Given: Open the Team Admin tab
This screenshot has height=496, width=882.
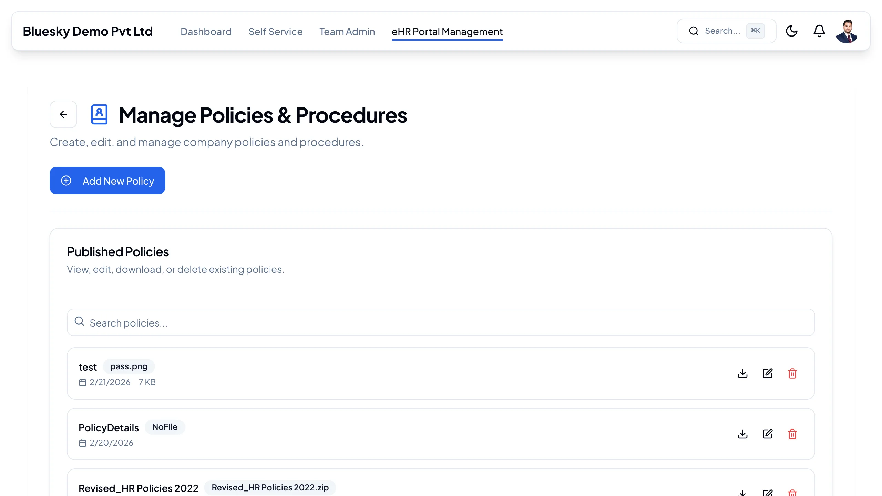Looking at the screenshot, I should coord(347,32).
